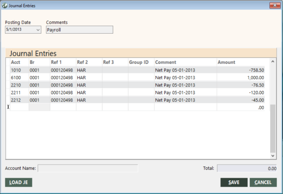Click the vertical scrollbar thumb
The width and height of the screenshot is (283, 194).
(273, 129)
